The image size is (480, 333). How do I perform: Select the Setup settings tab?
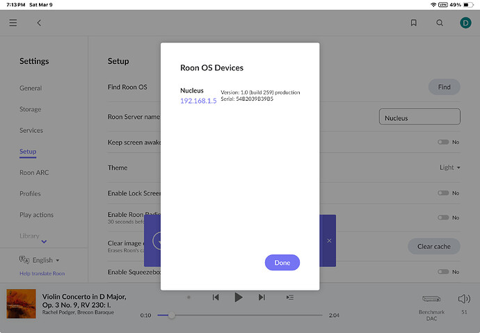(x=28, y=152)
